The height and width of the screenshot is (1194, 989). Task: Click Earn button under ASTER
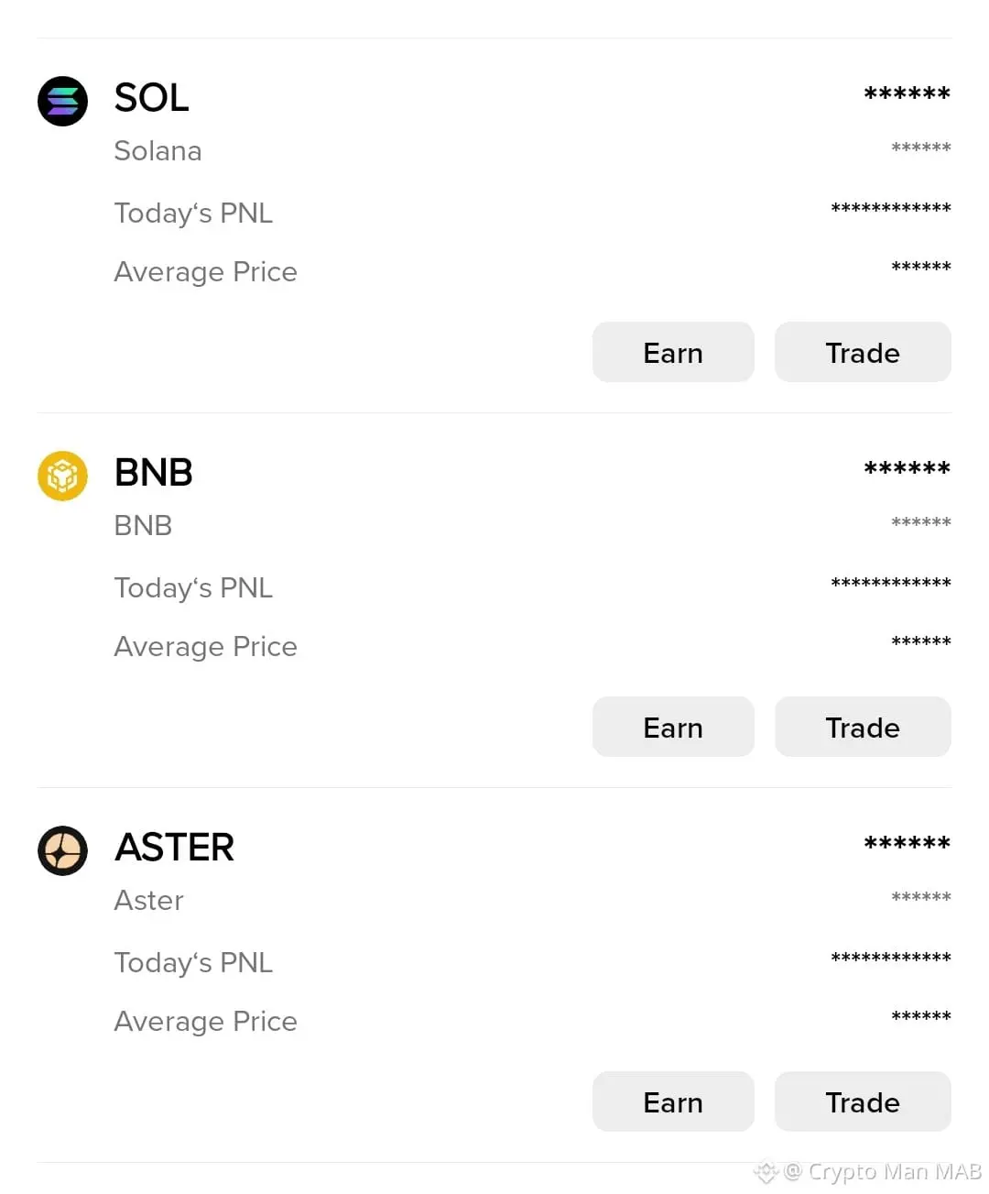(x=673, y=1101)
